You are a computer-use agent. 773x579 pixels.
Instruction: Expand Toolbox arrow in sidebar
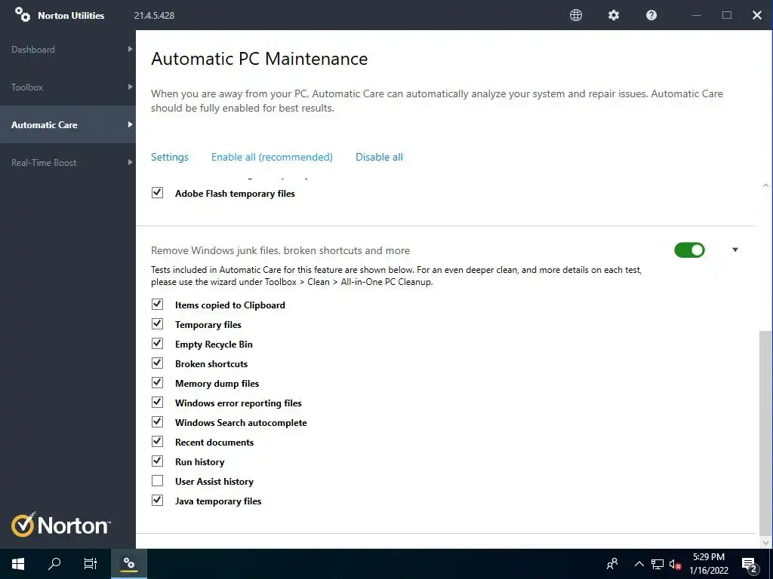(130, 87)
